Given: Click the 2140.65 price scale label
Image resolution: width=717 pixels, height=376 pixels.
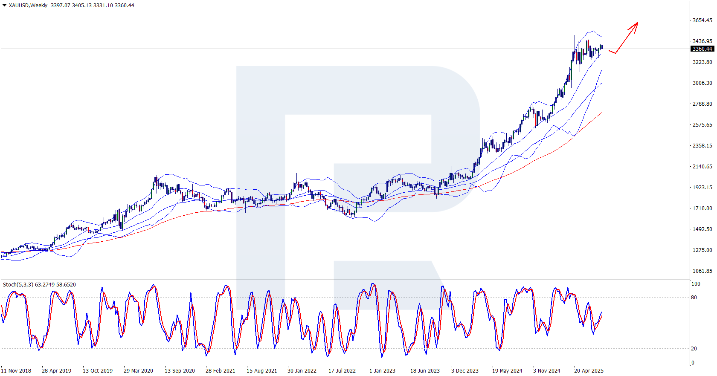Looking at the screenshot, I should tap(702, 167).
